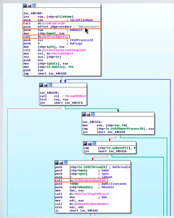
Task: Set node color for the loc_4055FA block
Action: pos(84,114)
